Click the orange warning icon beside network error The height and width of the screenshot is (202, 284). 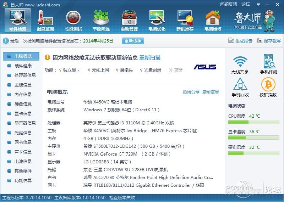tap(47, 57)
